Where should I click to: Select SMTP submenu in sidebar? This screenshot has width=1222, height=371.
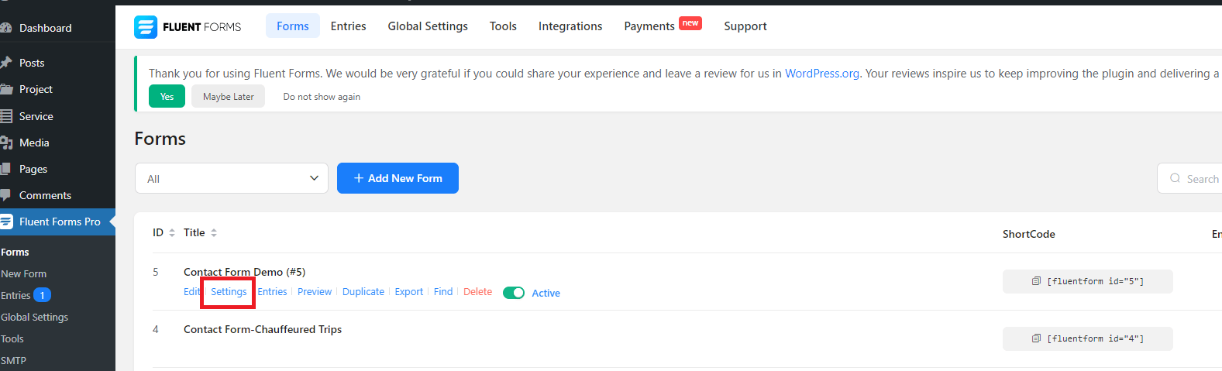coord(13,361)
